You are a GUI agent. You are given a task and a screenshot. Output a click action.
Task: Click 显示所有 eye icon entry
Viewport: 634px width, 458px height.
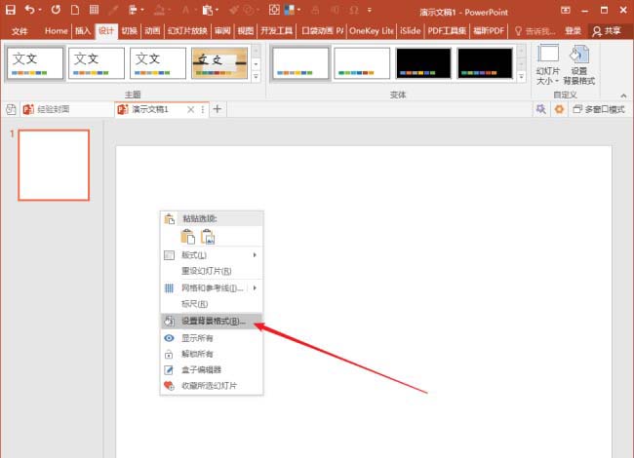click(x=211, y=338)
